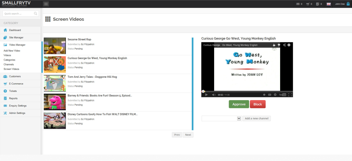Open Videos submenu link
352x161 pixels.
tap(7, 55)
